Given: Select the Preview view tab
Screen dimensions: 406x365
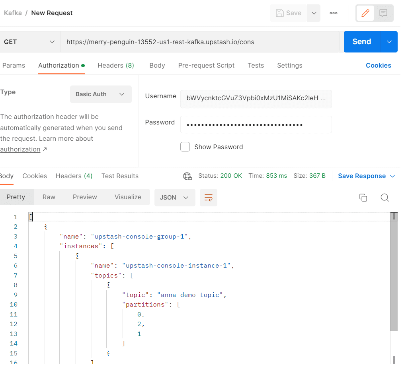Looking at the screenshot, I should 85,197.
